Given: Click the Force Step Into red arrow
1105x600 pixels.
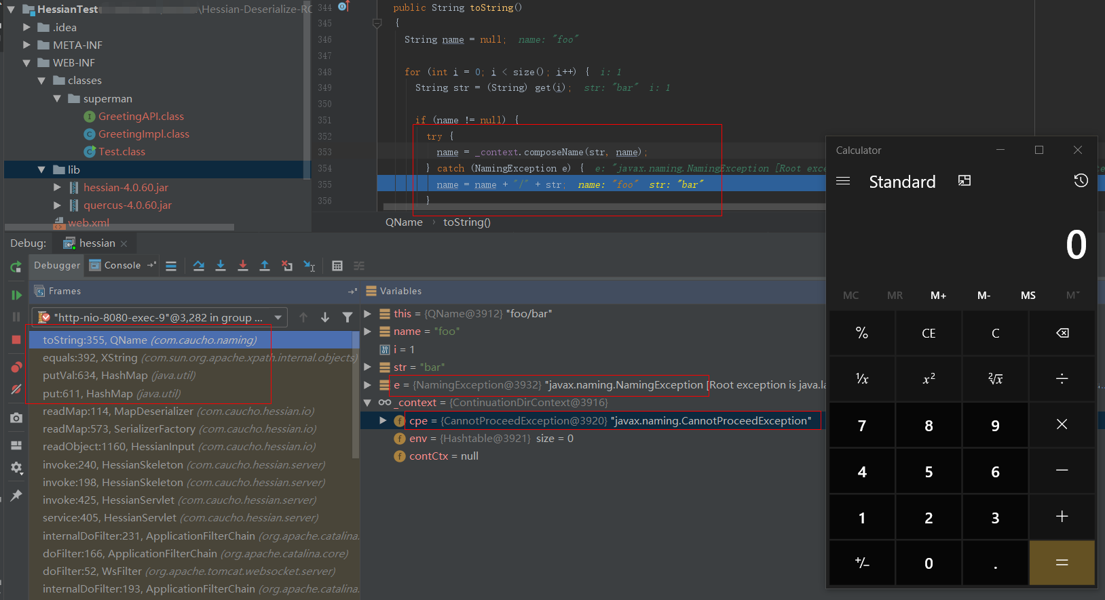Looking at the screenshot, I should pos(243,266).
